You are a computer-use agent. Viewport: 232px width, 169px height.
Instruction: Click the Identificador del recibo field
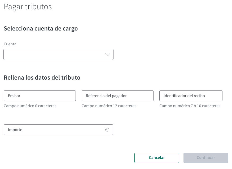[190, 96]
